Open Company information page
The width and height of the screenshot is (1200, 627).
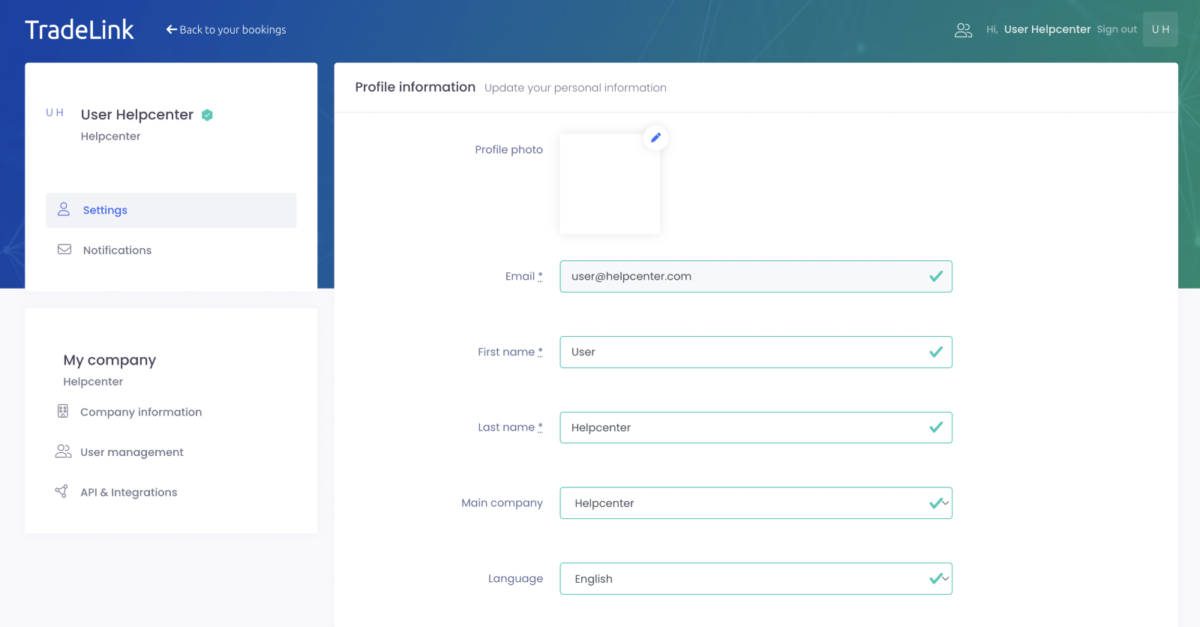pos(141,412)
